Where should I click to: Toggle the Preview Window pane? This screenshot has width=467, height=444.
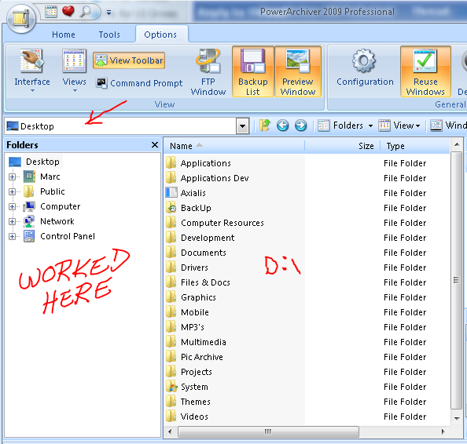[298, 71]
